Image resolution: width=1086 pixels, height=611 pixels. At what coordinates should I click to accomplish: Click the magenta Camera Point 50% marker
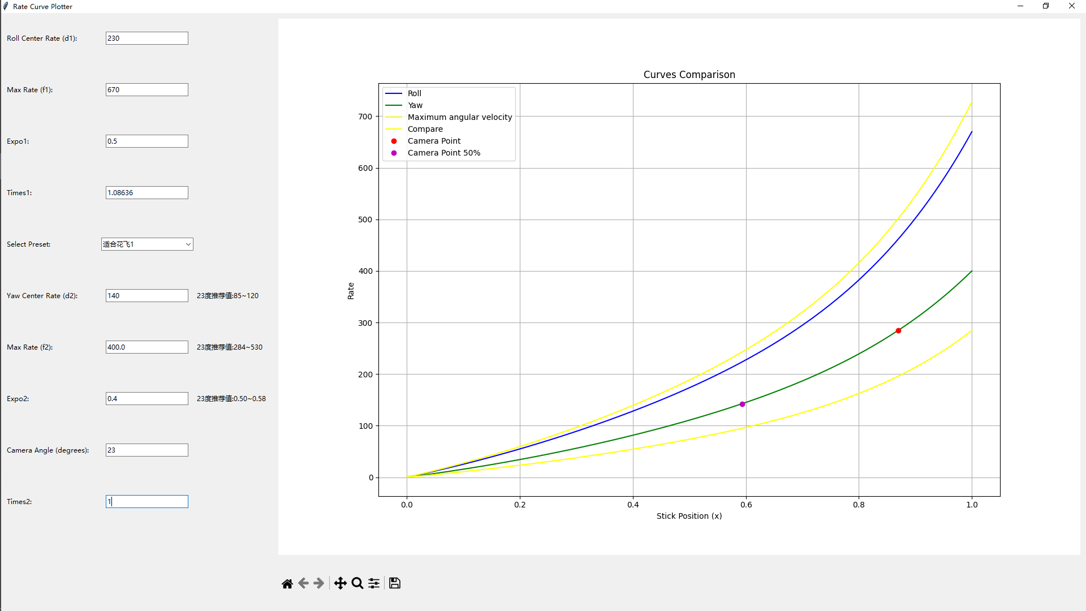(x=742, y=405)
